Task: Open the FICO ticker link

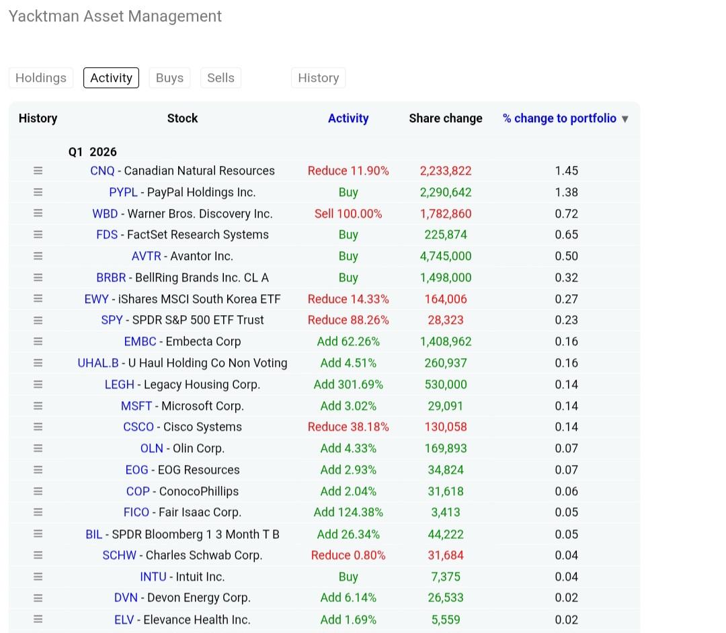Action: coord(136,512)
